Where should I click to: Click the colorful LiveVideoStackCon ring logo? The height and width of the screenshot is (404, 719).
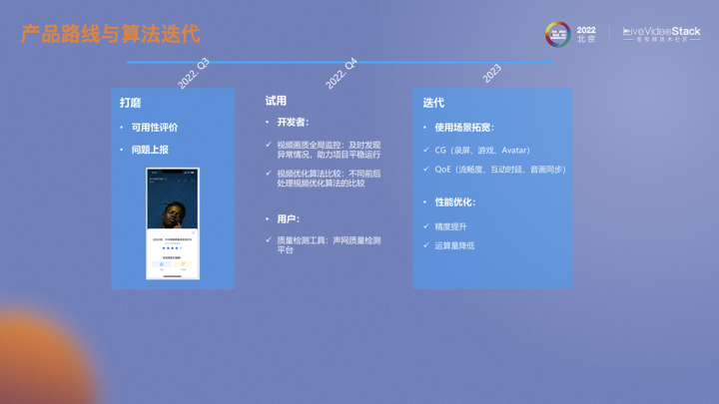(x=557, y=34)
